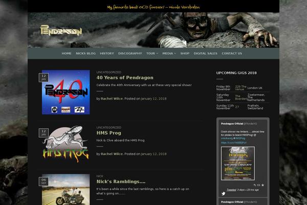Click '229 The Venue' in upcoming gigs

pos(240,88)
